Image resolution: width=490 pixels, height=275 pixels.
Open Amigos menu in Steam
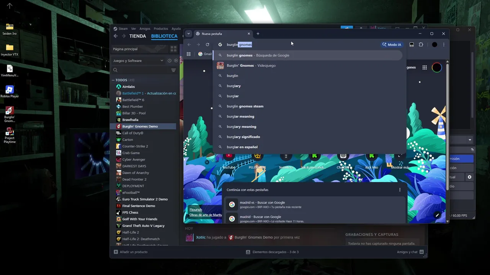[x=145, y=29]
